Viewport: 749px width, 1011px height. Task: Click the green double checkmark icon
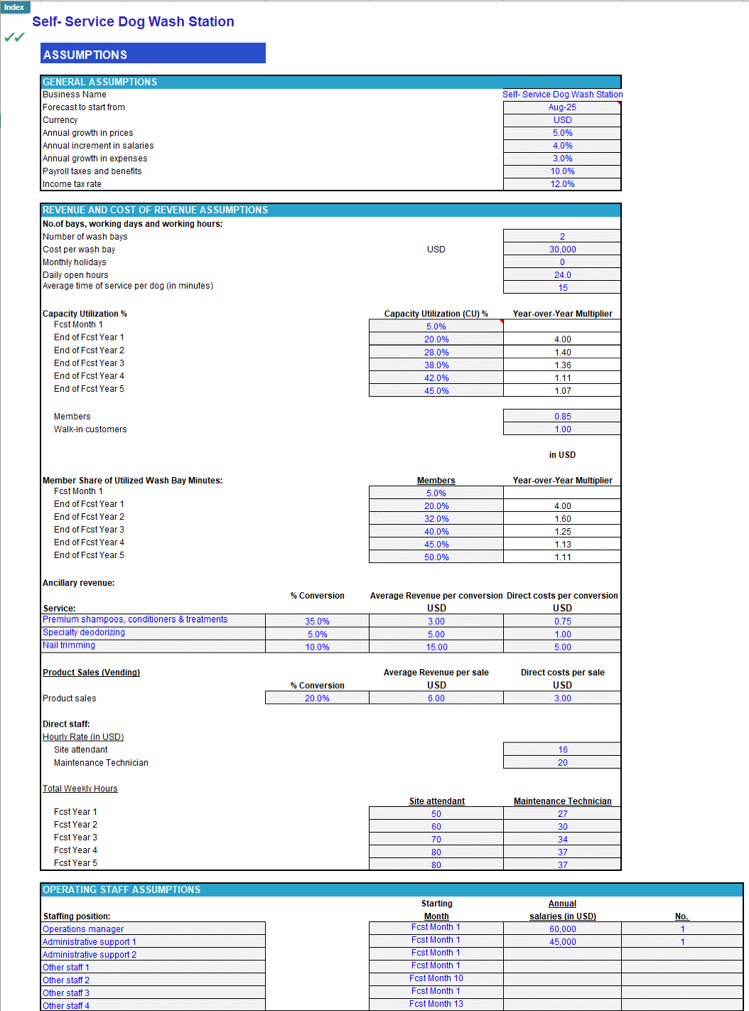[x=14, y=37]
